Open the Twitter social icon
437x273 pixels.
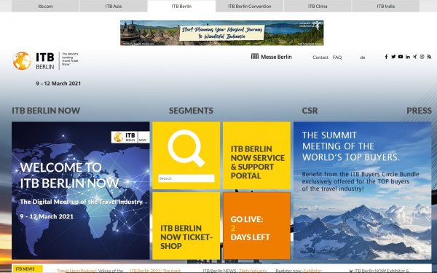click(393, 57)
